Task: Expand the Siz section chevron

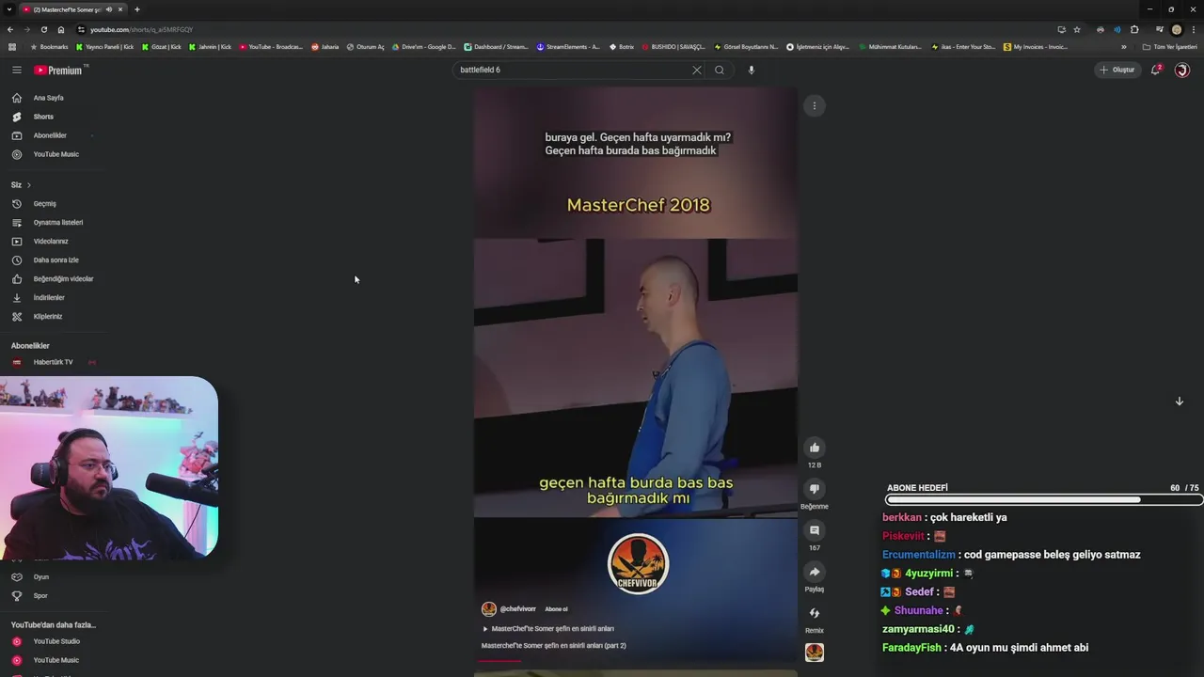Action: [x=29, y=185]
